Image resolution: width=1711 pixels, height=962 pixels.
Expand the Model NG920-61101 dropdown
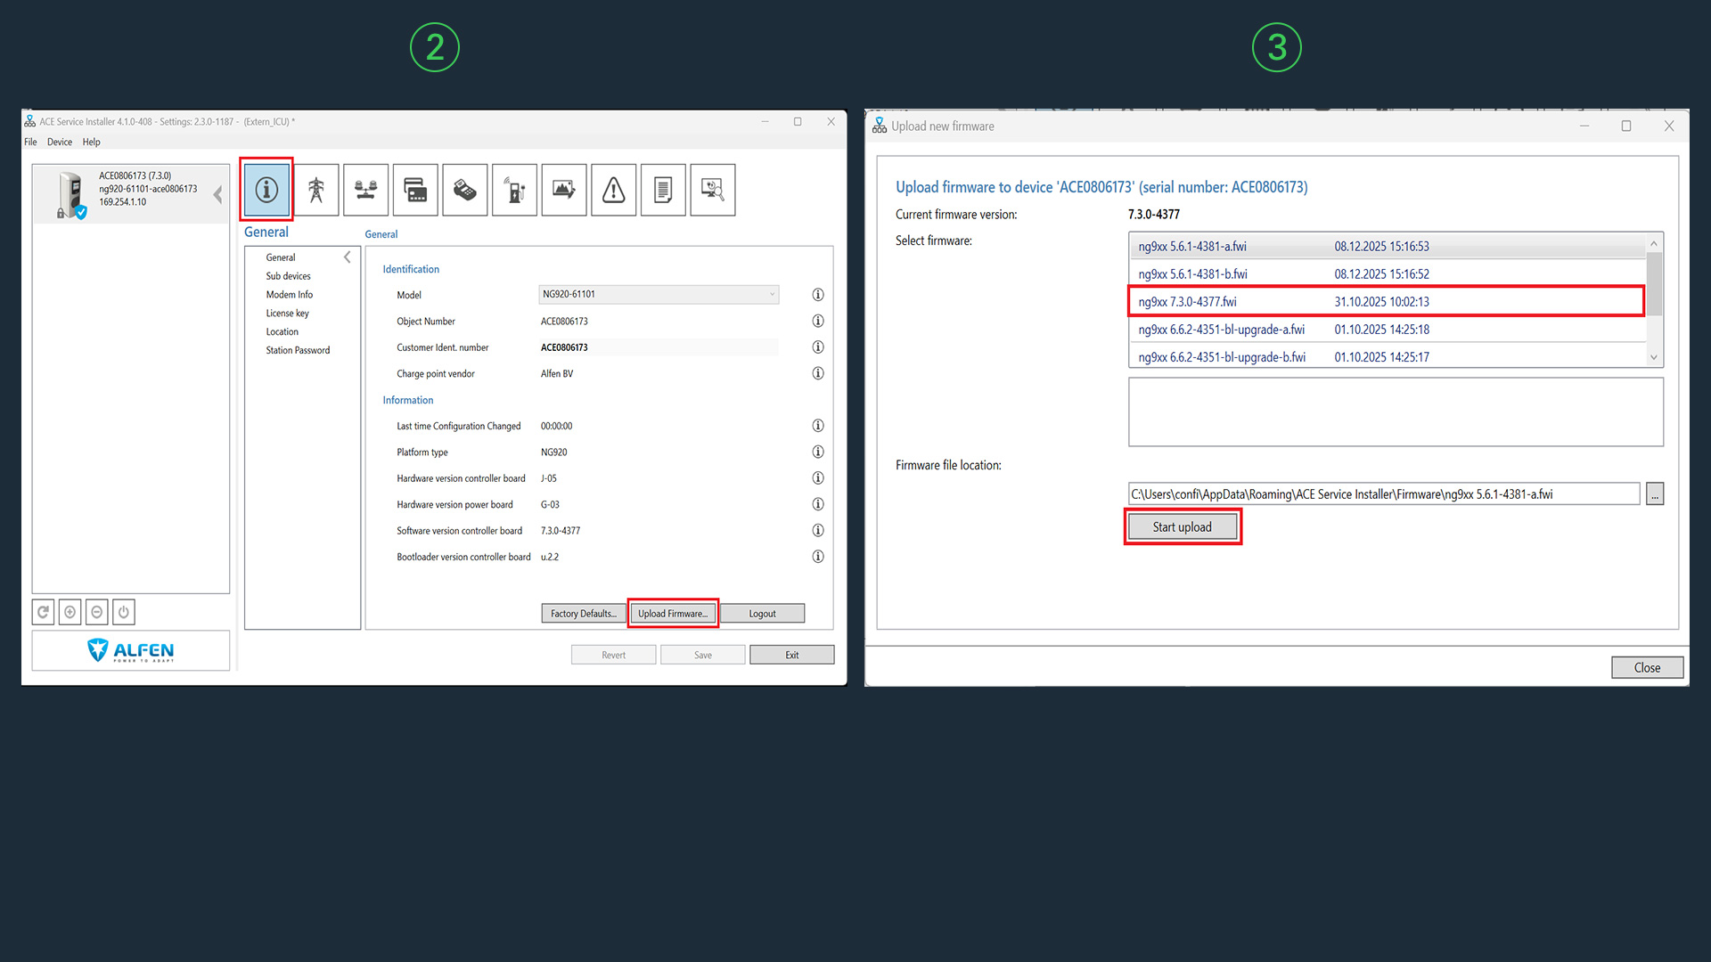pos(659,295)
